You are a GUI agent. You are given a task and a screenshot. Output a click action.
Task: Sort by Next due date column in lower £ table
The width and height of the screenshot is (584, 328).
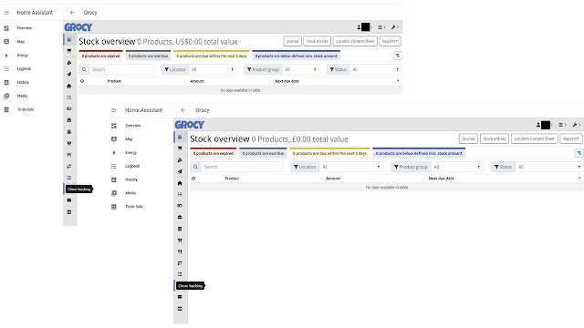pyautogui.click(x=442, y=179)
